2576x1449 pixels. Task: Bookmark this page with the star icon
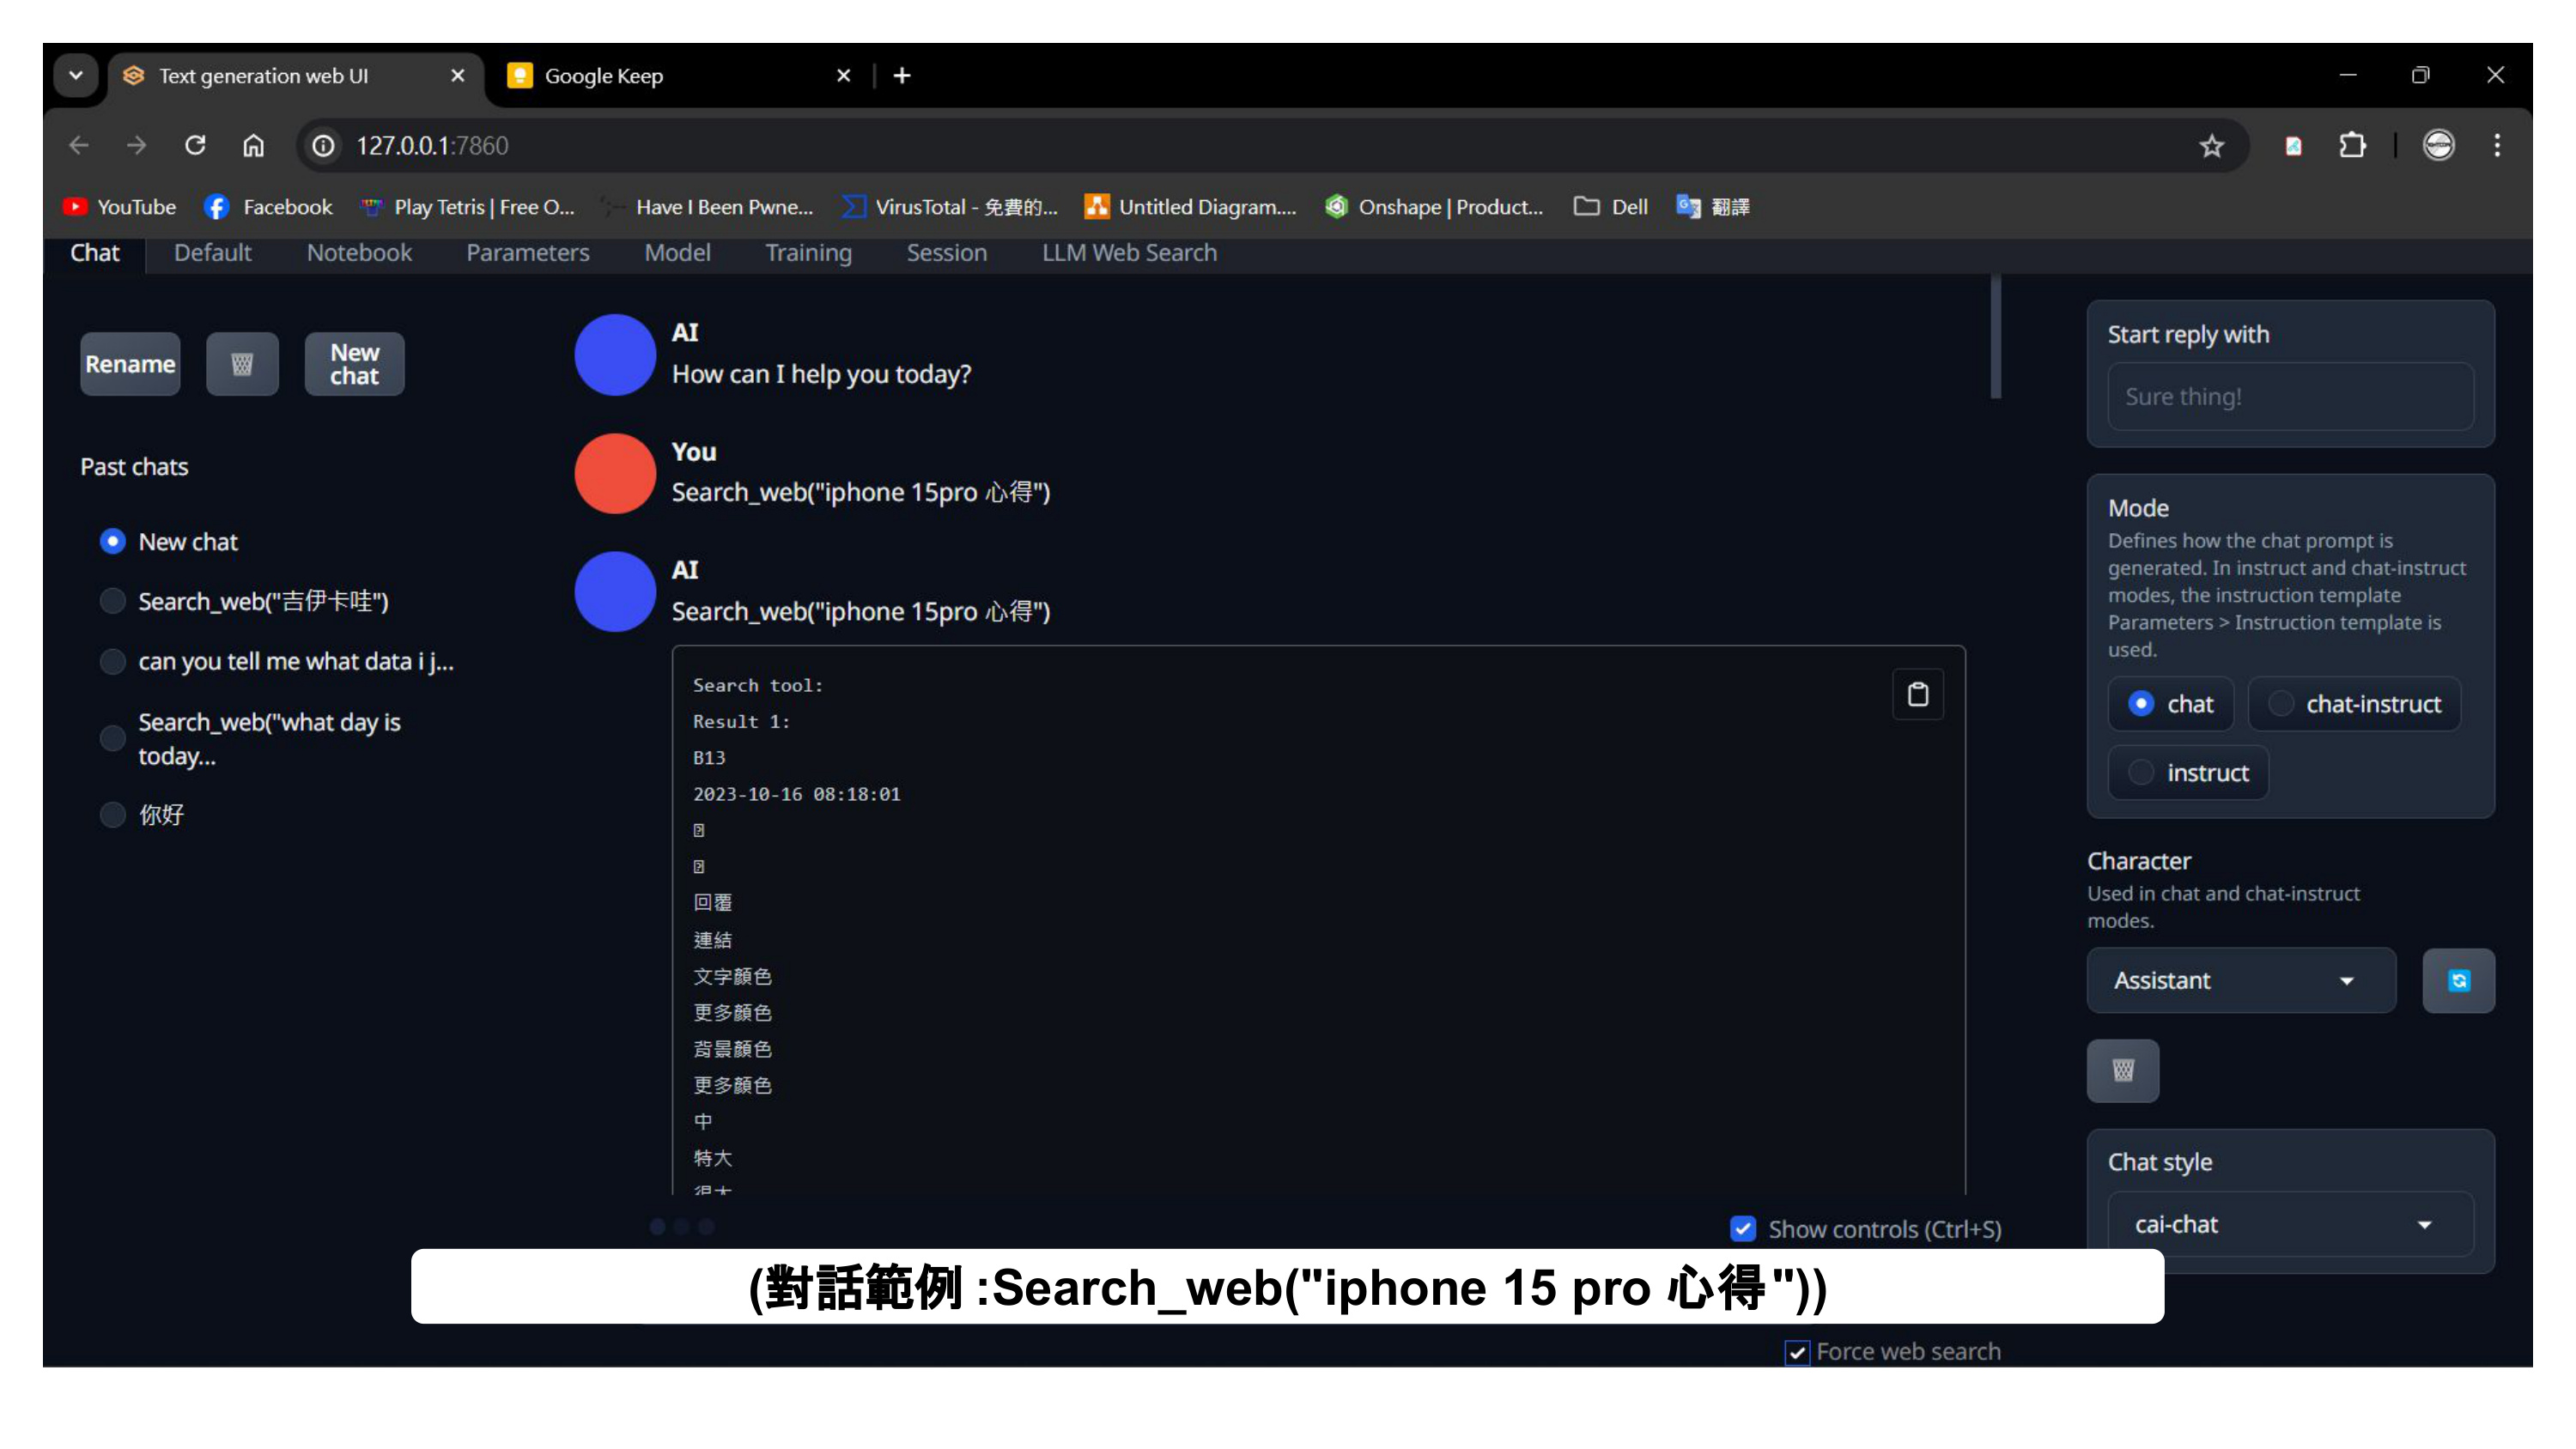(2211, 146)
